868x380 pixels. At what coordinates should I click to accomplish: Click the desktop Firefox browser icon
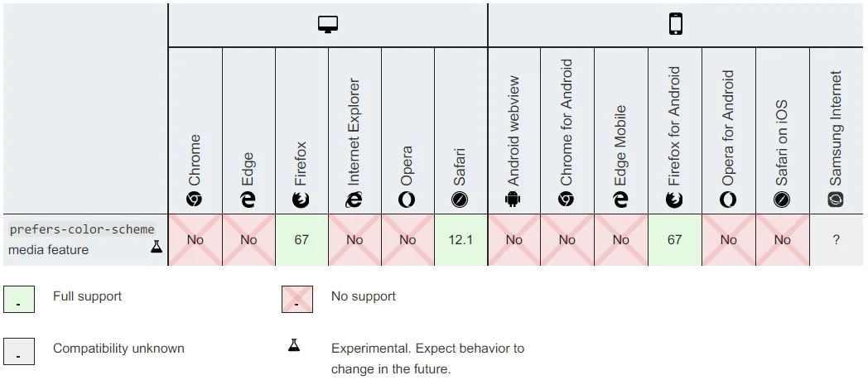tap(301, 200)
